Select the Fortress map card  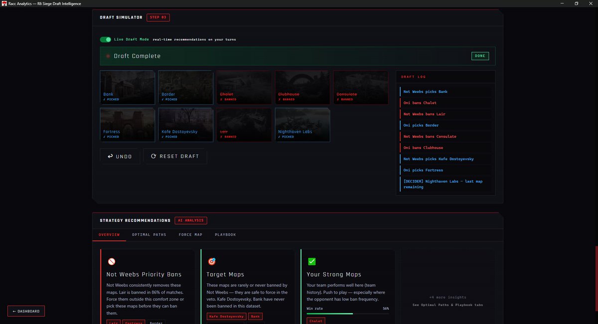pos(128,125)
